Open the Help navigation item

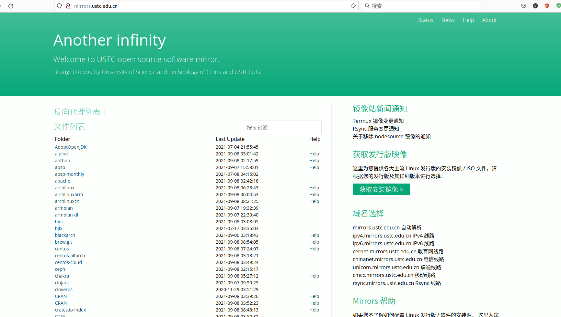(x=468, y=20)
